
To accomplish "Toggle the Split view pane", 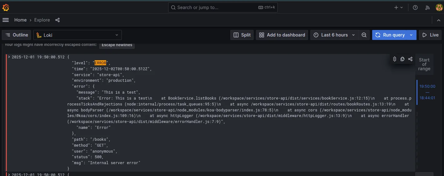I will pos(242,35).
